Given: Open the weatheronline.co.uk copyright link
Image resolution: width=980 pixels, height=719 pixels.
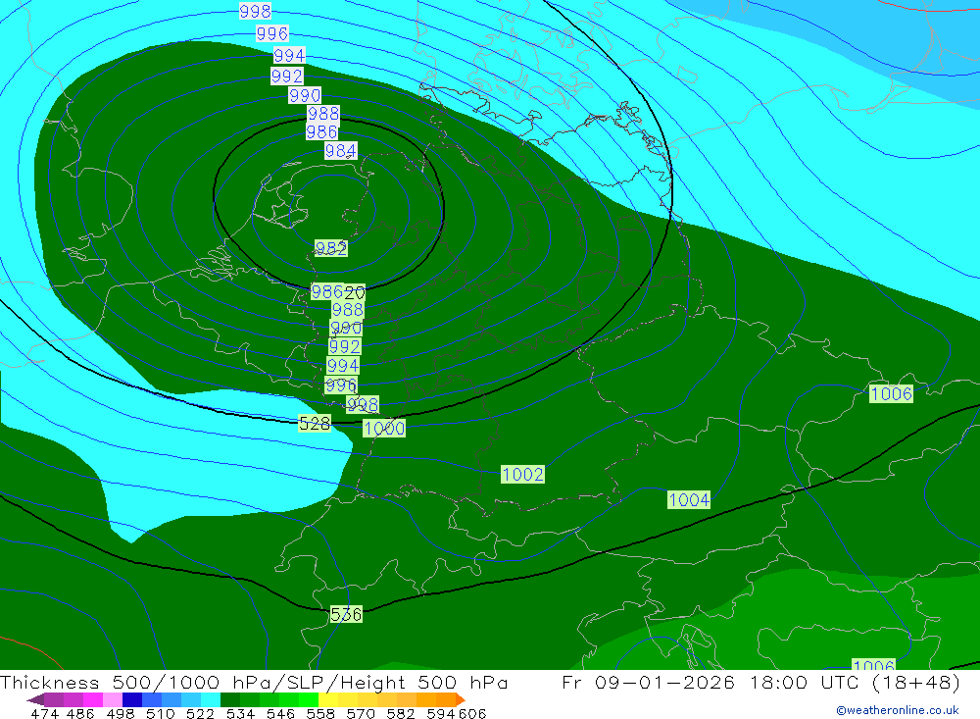Looking at the screenshot, I should 898,710.
